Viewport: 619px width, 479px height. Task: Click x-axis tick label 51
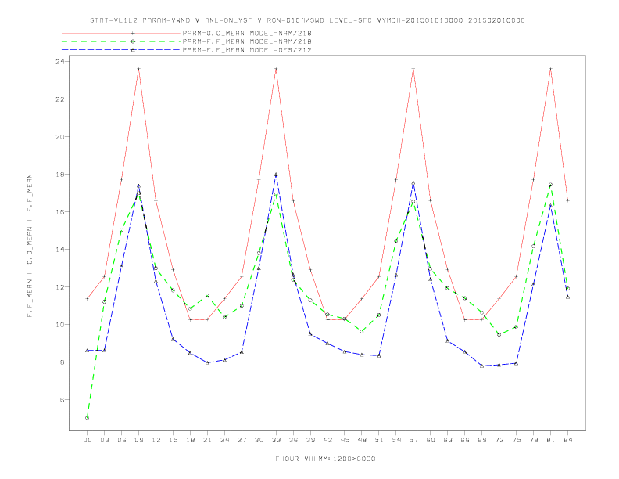coord(379,440)
